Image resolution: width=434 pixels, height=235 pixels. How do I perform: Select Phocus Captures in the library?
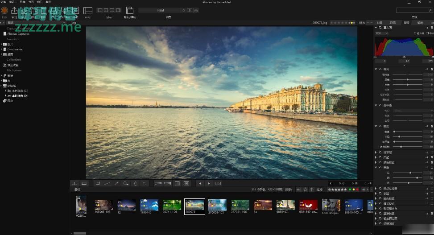point(18,34)
